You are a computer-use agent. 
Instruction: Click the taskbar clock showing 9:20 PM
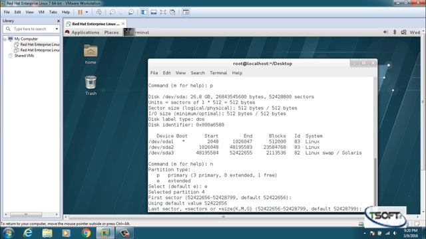411,233
